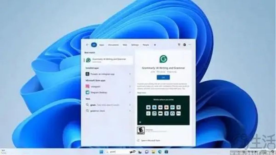The width and height of the screenshot is (276, 155).
Task: Open the Grammarly screenshot preview thumbnail
Action: click(x=164, y=110)
